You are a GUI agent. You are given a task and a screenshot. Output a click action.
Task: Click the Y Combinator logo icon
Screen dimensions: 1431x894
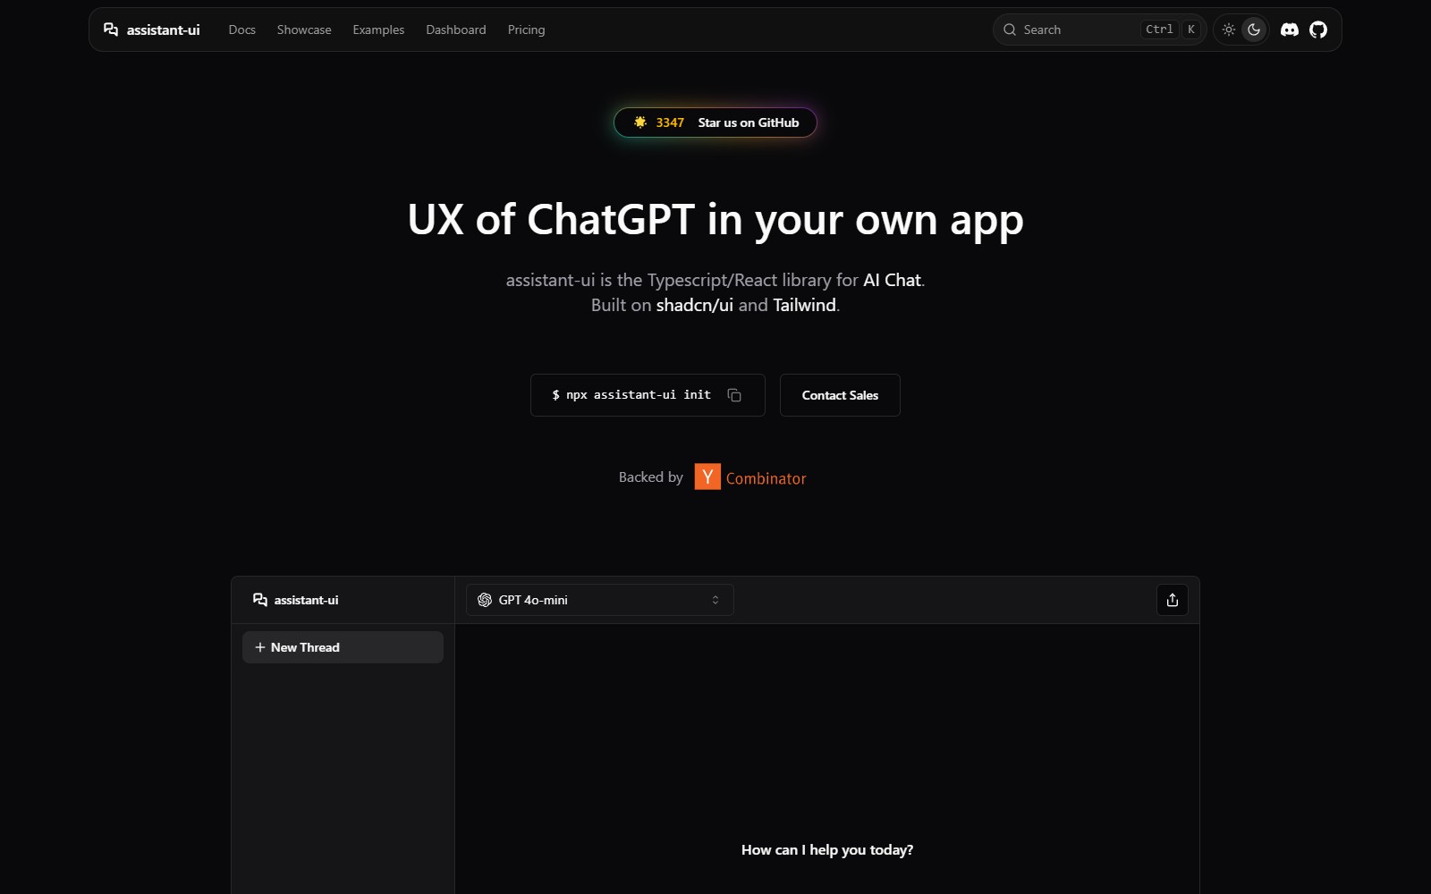coord(707,477)
